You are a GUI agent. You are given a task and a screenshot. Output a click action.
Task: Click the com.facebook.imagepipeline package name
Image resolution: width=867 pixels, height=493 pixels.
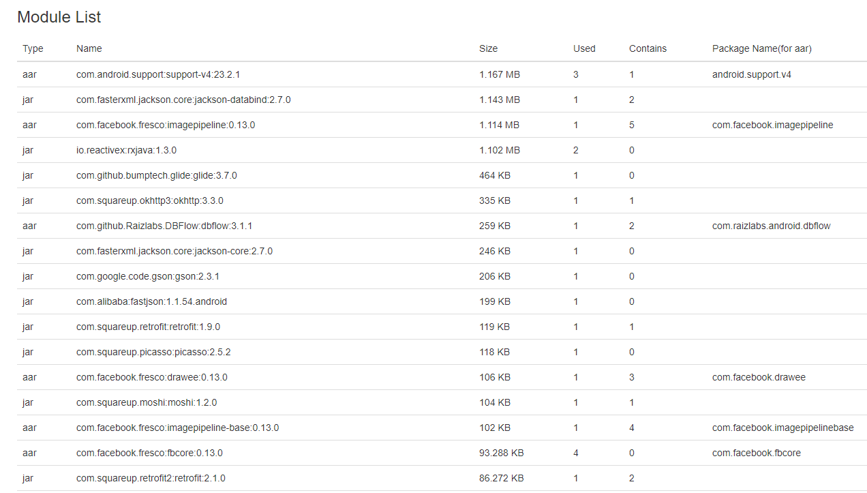(x=773, y=125)
